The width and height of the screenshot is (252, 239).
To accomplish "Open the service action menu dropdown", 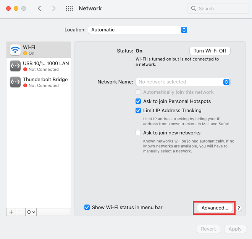I will pyautogui.click(x=31, y=212).
